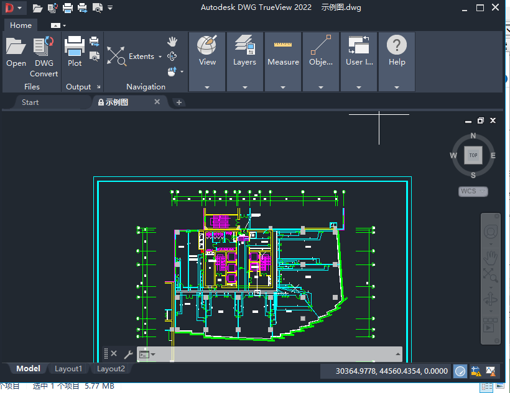The height and width of the screenshot is (393, 510).
Task: Click the large Plot printer button
Action: pos(75,52)
